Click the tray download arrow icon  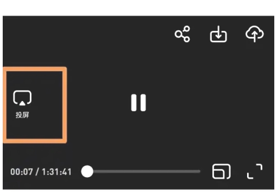(219, 34)
